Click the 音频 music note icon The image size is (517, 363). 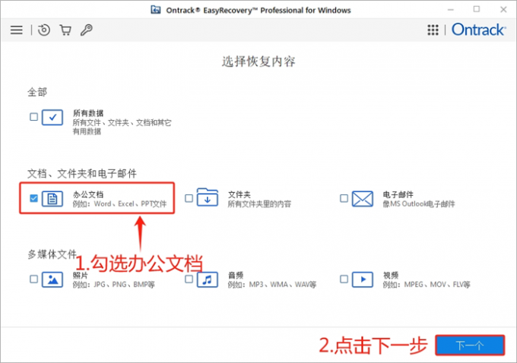[x=208, y=279]
